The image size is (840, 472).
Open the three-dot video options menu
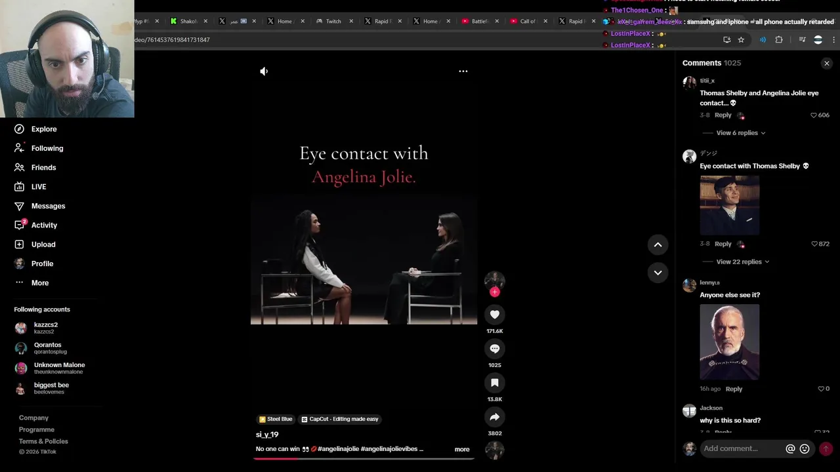click(x=463, y=71)
